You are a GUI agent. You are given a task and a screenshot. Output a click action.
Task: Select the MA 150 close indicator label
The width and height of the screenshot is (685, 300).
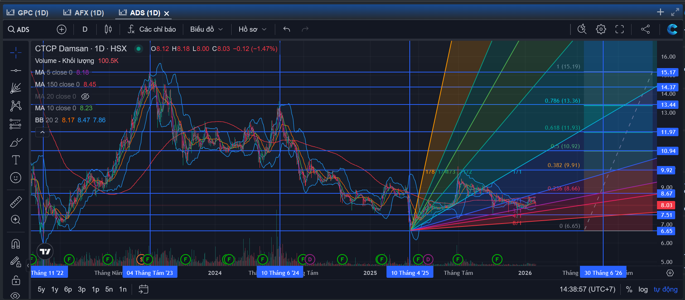coord(57,84)
